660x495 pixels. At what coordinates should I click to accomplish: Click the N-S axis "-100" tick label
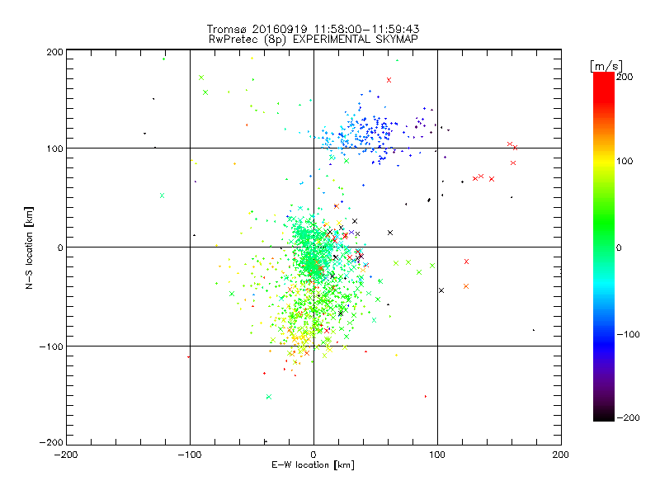(x=51, y=346)
